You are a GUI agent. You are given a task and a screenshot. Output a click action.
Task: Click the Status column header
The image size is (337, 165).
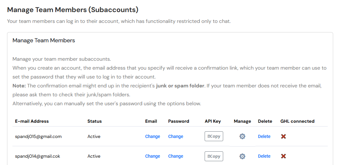click(94, 121)
